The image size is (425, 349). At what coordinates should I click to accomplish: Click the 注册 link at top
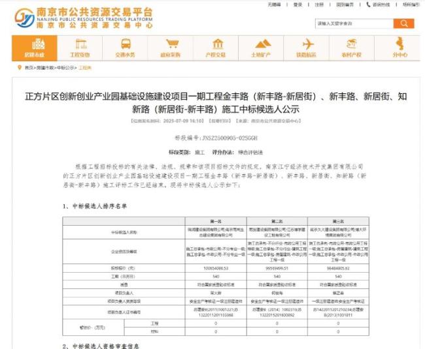(x=318, y=5)
